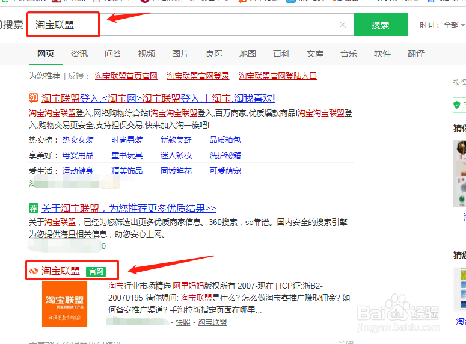The height and width of the screenshot is (344, 466).
Task: Open suggested search 淘宝联盟官网登陆入口
Action: click(278, 76)
